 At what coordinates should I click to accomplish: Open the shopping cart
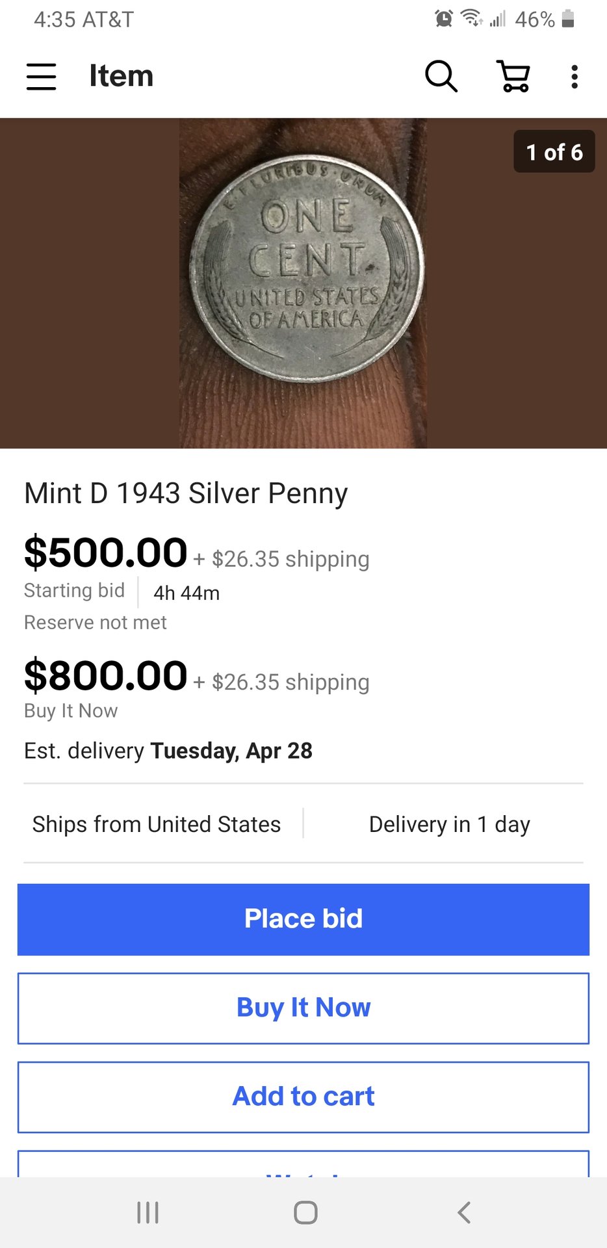click(x=513, y=77)
